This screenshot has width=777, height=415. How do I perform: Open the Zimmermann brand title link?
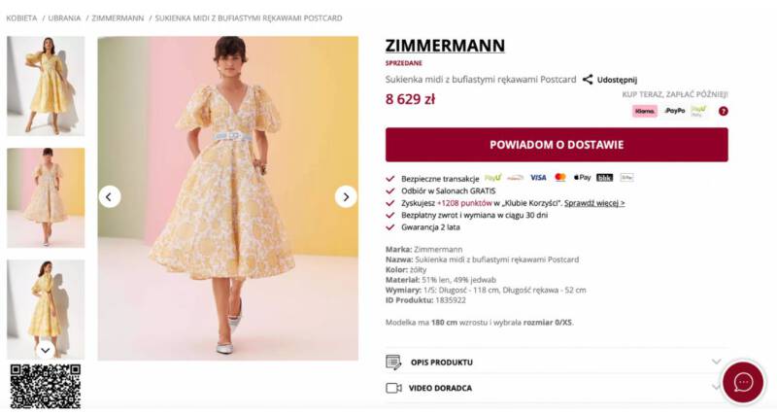(445, 46)
